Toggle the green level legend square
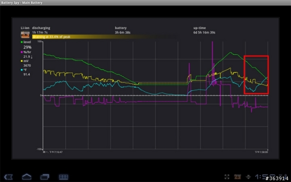Screen dimensions: 291x182 click(x=22, y=42)
